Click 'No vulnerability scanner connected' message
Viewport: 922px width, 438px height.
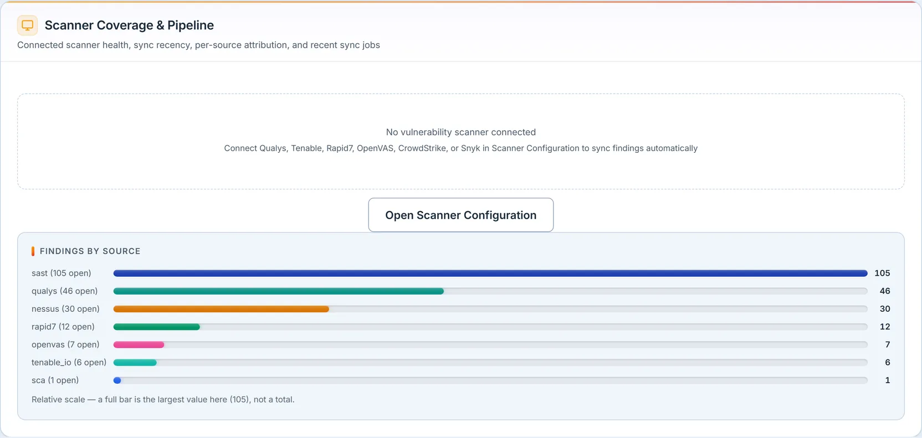[461, 132]
